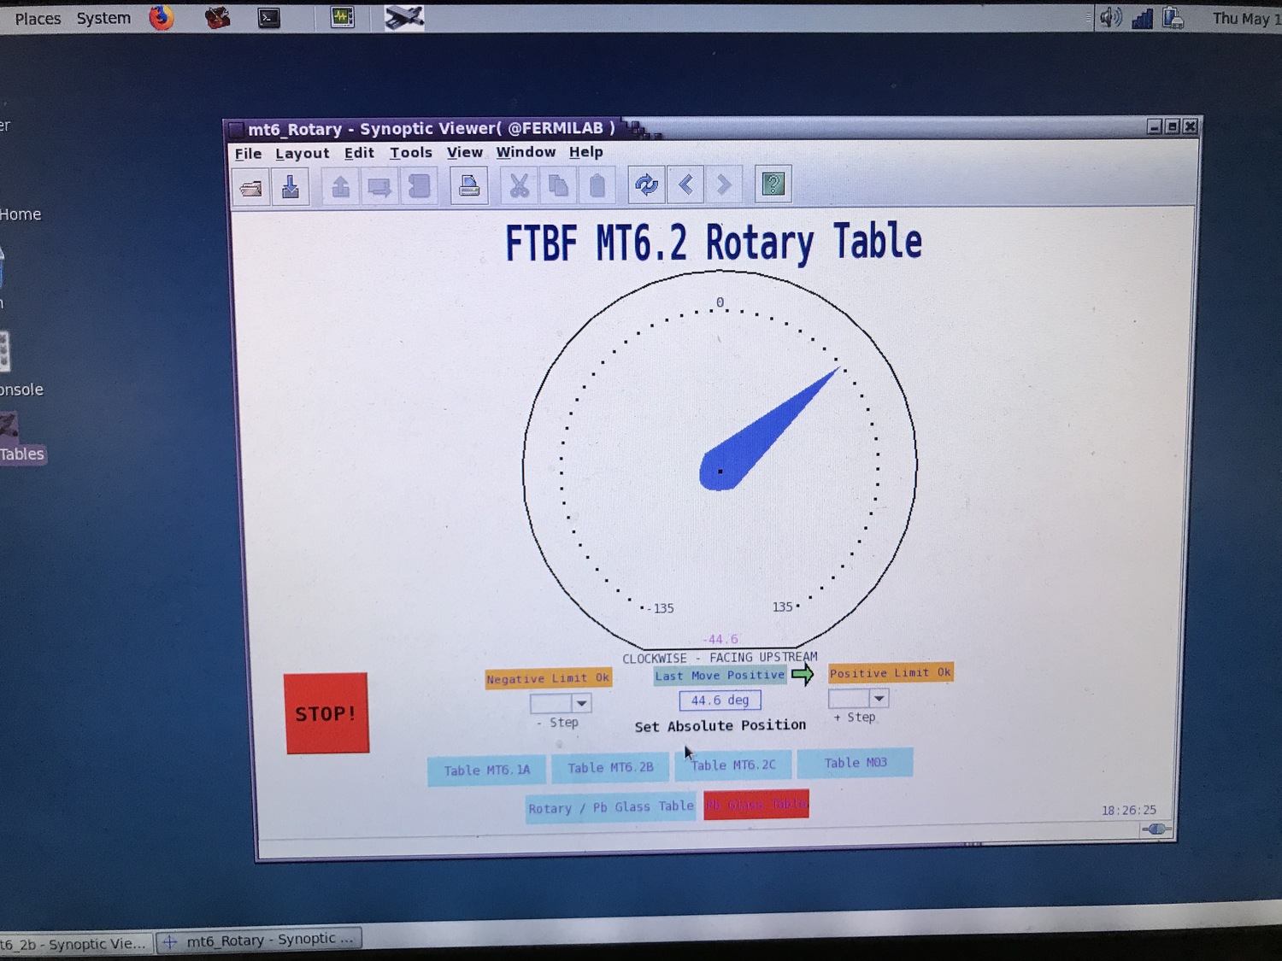Screen dimensions: 1282x961
Task: Click the refresh display icon
Action: tap(647, 185)
